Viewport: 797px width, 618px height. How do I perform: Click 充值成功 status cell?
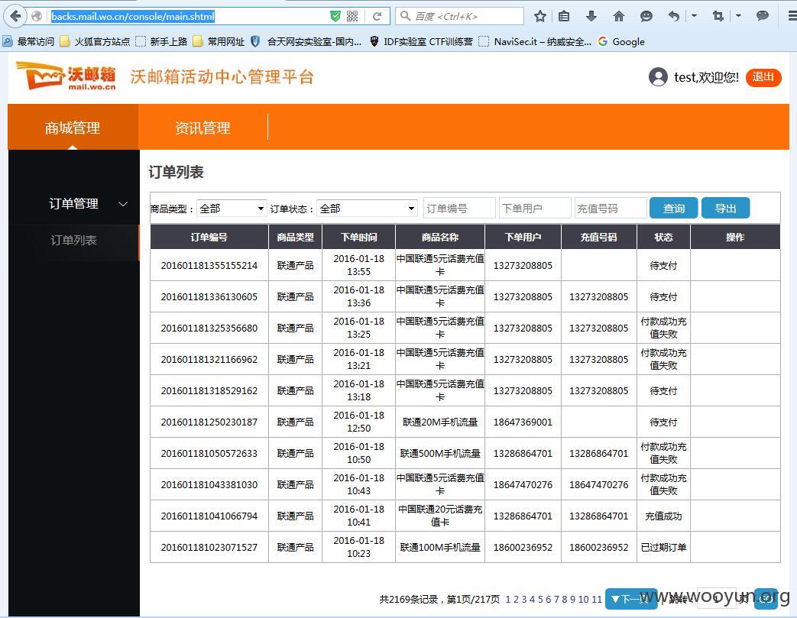(663, 516)
